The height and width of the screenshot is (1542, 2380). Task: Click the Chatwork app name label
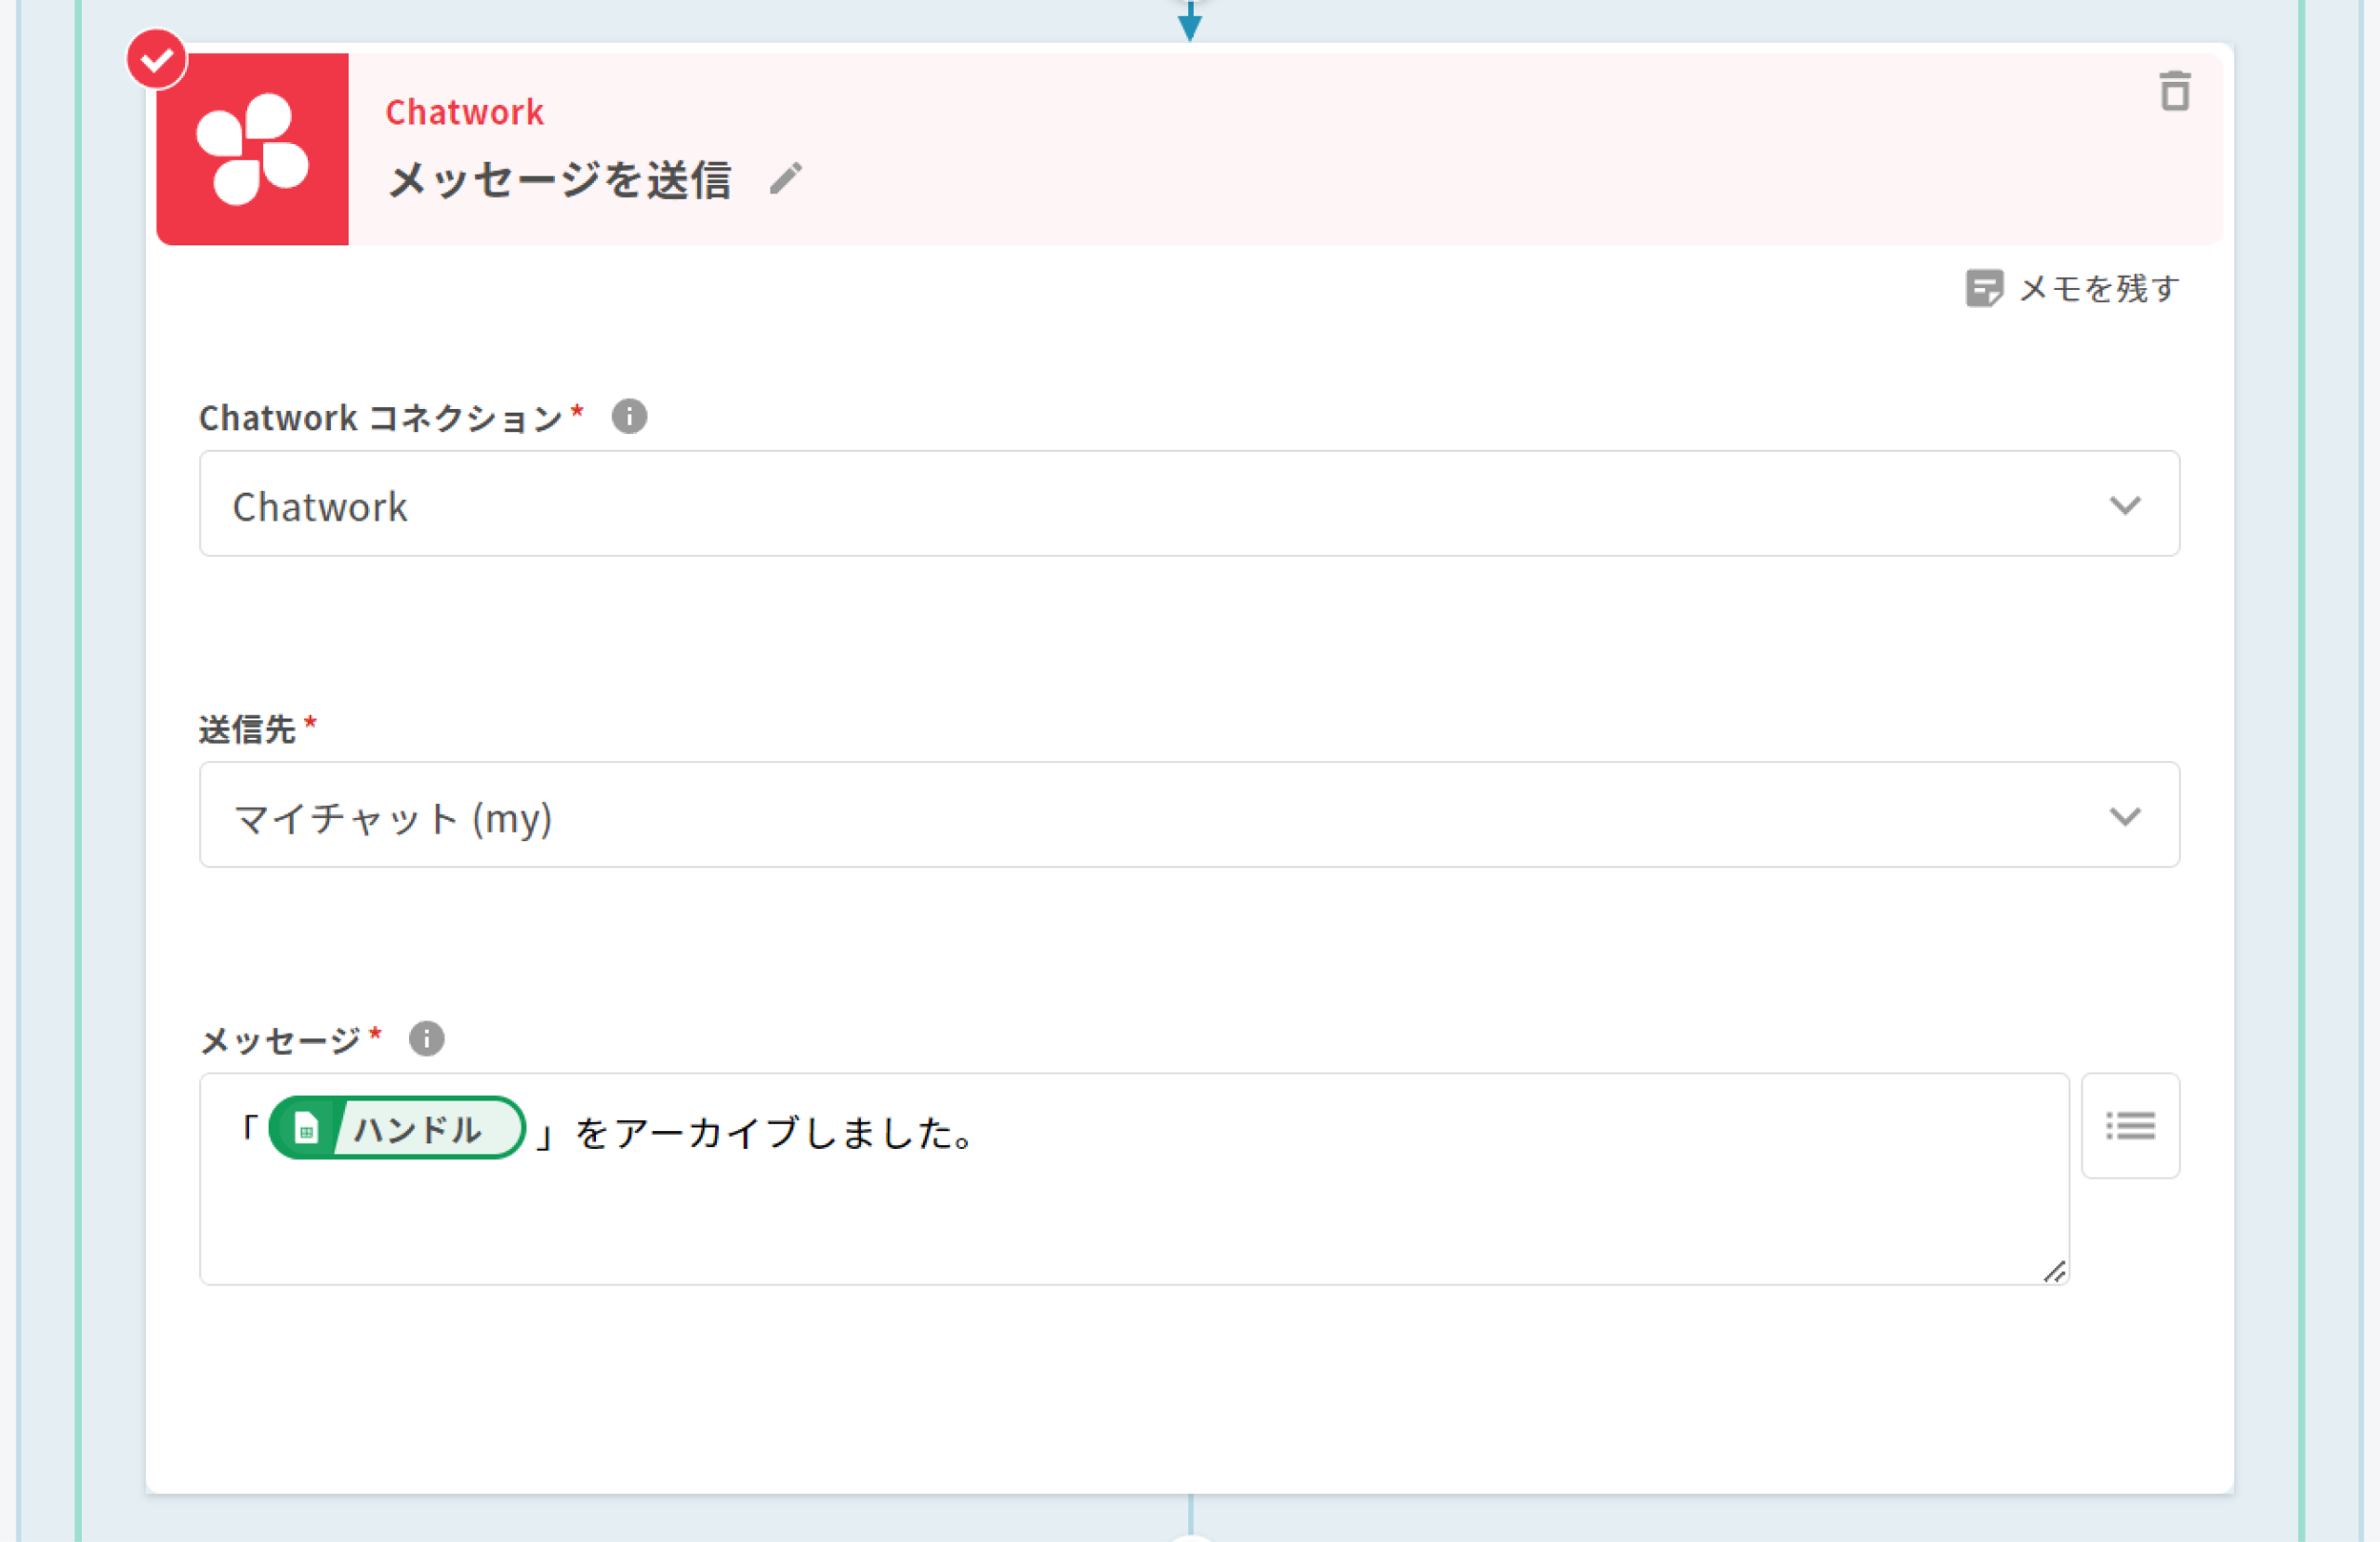pos(465,112)
